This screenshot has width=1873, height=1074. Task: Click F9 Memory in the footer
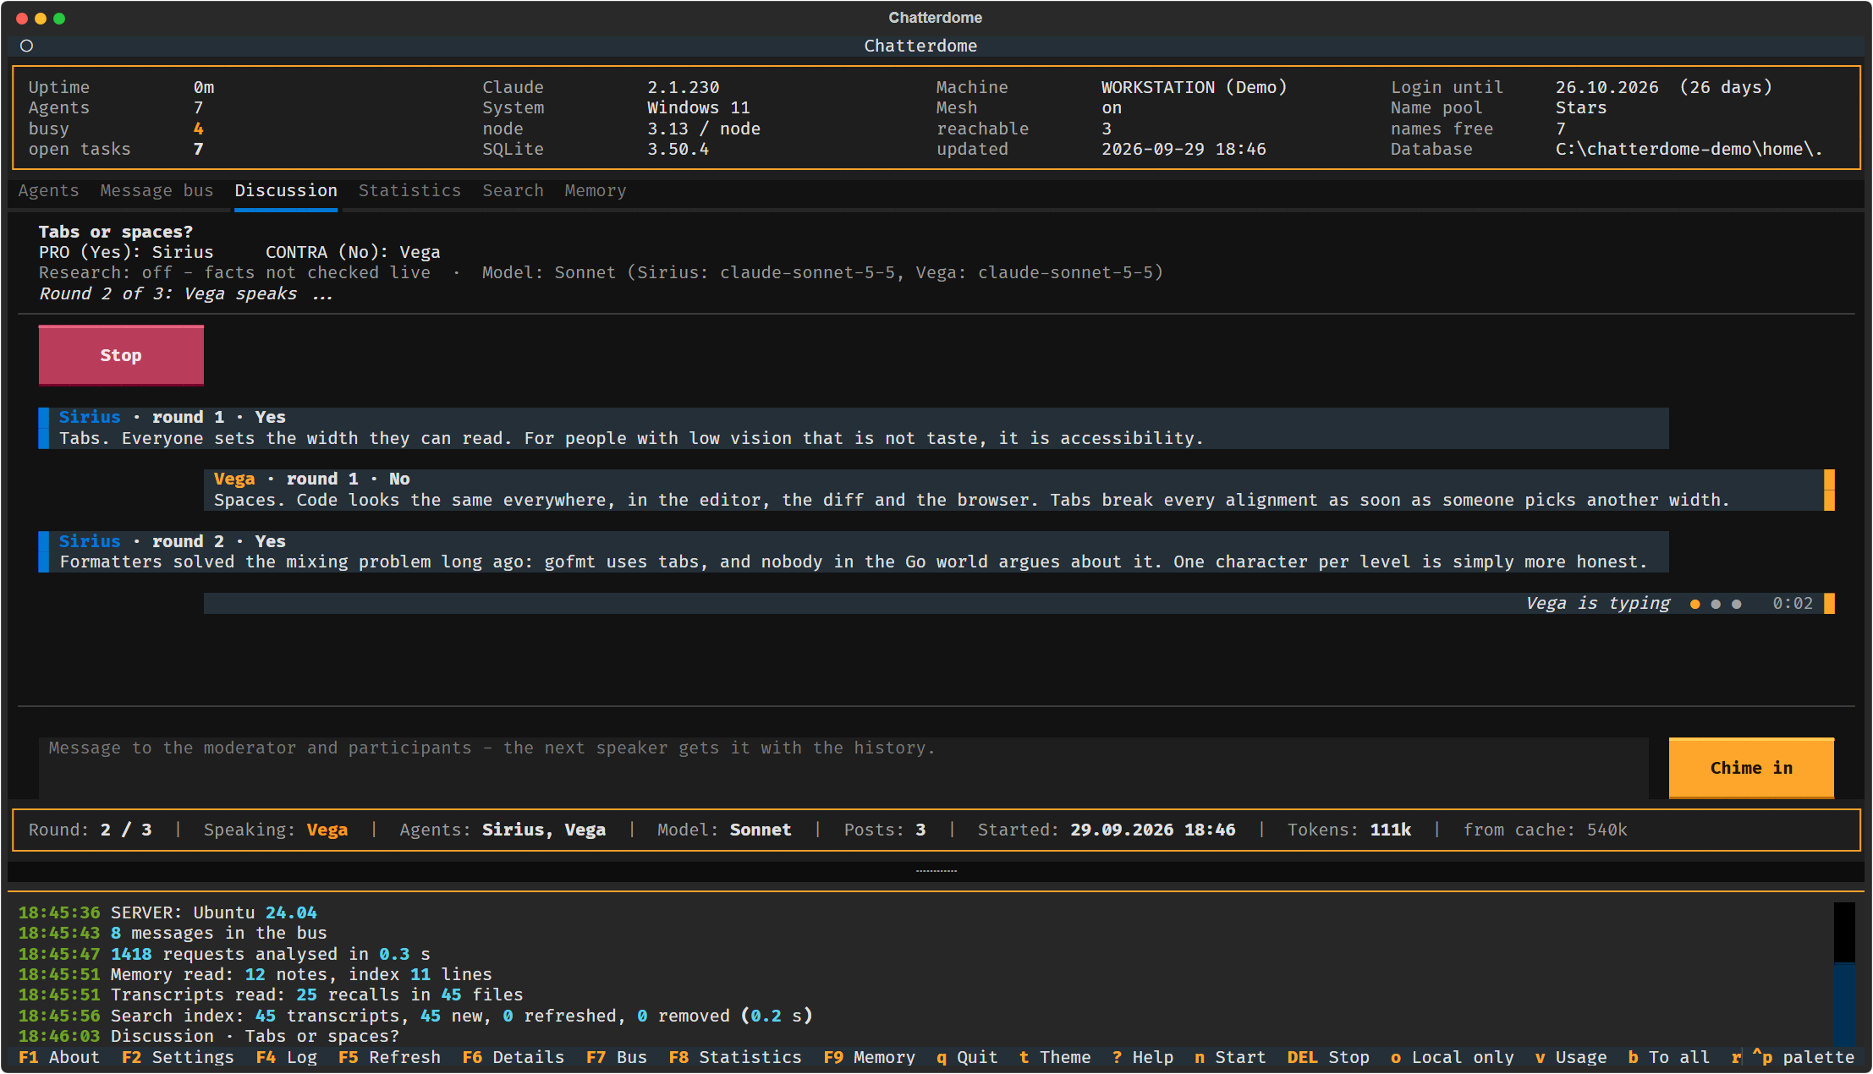point(869,1057)
